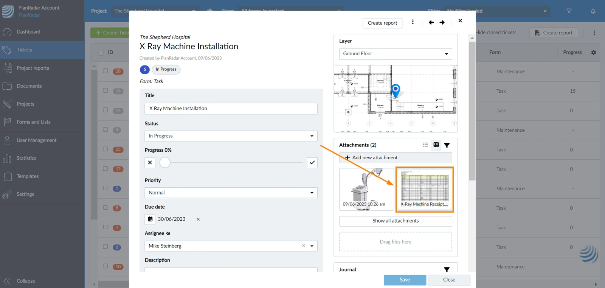Click the PlanRadar logo icon
The height and width of the screenshot is (288, 605).
[8, 11]
